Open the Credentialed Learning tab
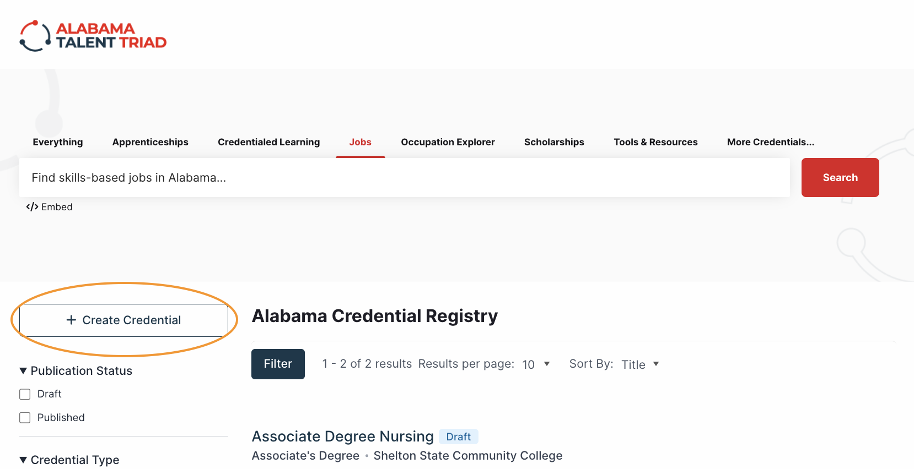The height and width of the screenshot is (469, 914). coord(269,142)
